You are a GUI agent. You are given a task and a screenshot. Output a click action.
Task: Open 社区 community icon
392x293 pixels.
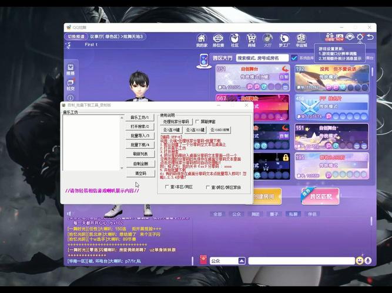234,40
